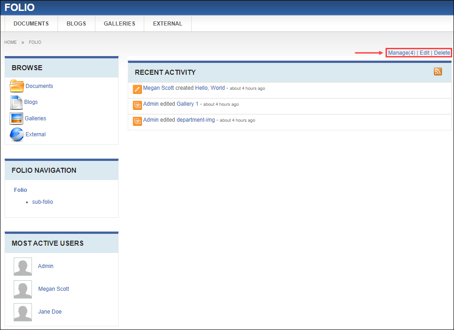Open the Recent Activity RSS feed icon
Image resolution: width=454 pixels, height=330 pixels.
pos(438,72)
